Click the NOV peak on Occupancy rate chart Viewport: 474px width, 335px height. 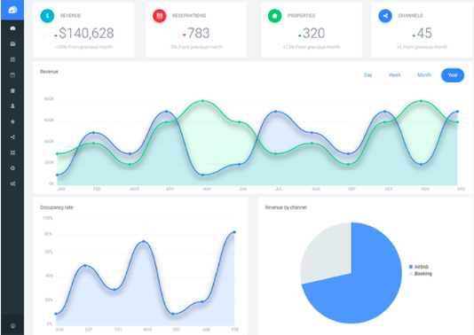(144, 241)
